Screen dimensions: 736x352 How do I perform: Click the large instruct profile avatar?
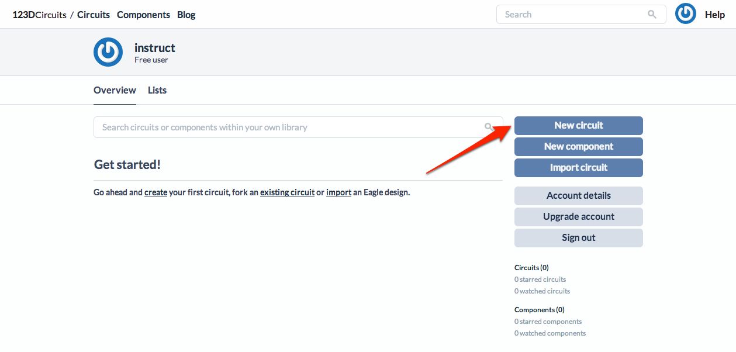[108, 52]
